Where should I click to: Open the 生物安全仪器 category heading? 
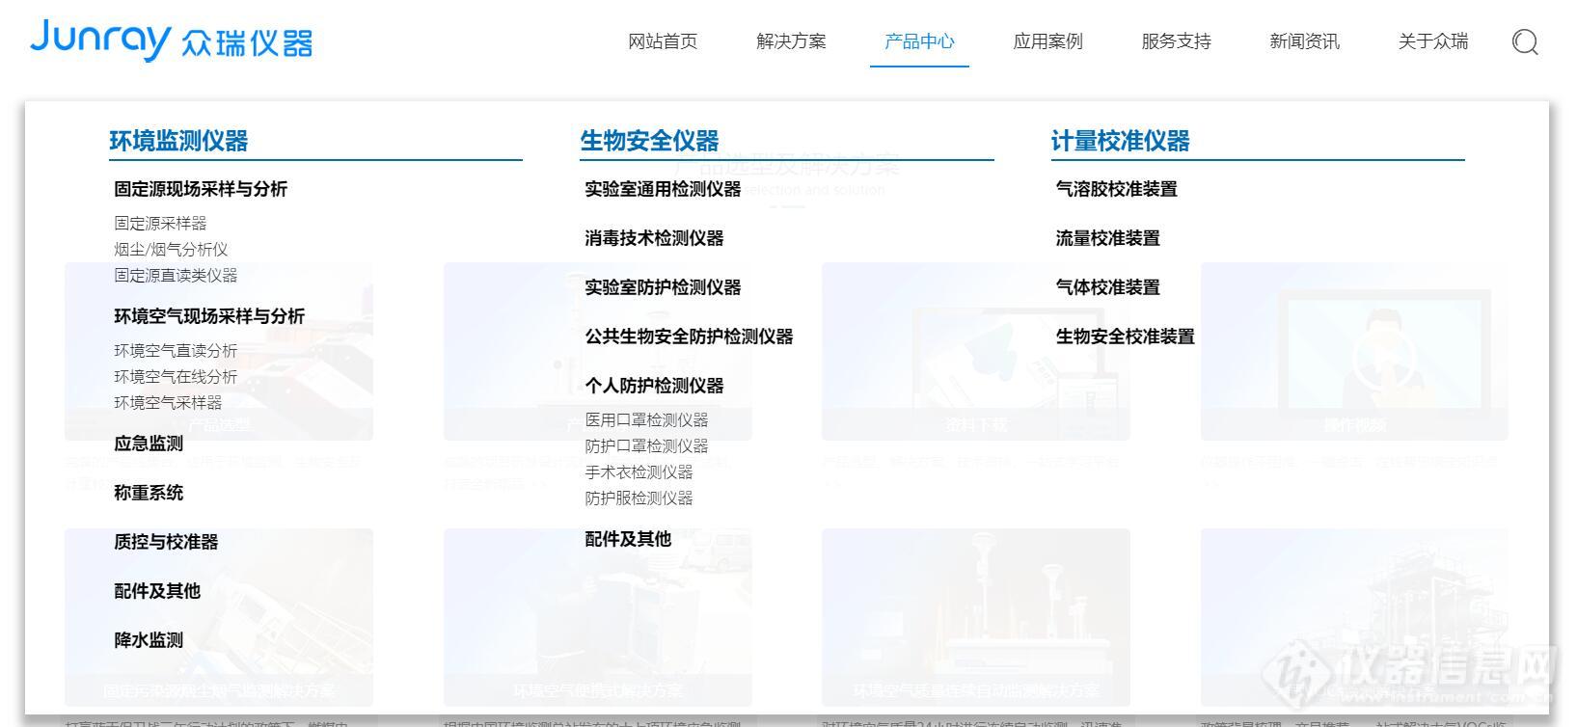pyautogui.click(x=649, y=141)
